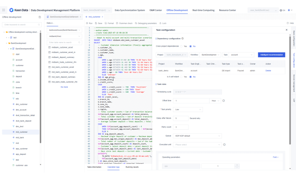Click the Save toolbar icon

99,23
